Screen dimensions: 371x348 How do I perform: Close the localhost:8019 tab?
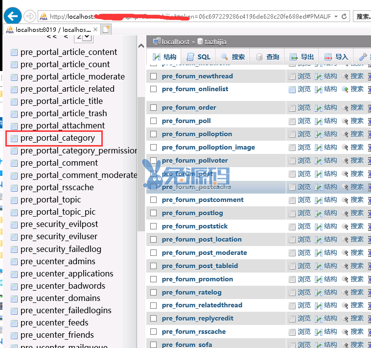(95, 29)
